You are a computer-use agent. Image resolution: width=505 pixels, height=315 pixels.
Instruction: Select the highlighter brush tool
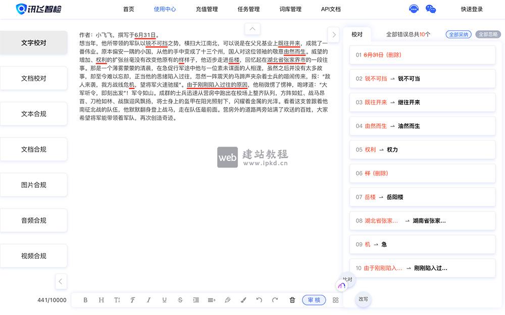[243, 300]
